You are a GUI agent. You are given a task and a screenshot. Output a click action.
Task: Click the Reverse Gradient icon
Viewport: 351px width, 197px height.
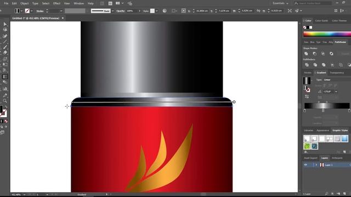(x=307, y=96)
